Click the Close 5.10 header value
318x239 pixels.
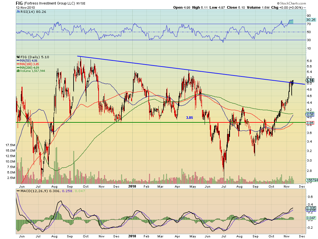236,7
